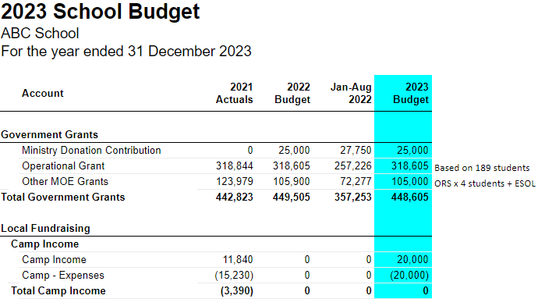Click the 27,750 Jan-Aug Ministry Donation value
The height and width of the screenshot is (299, 538).
356,150
